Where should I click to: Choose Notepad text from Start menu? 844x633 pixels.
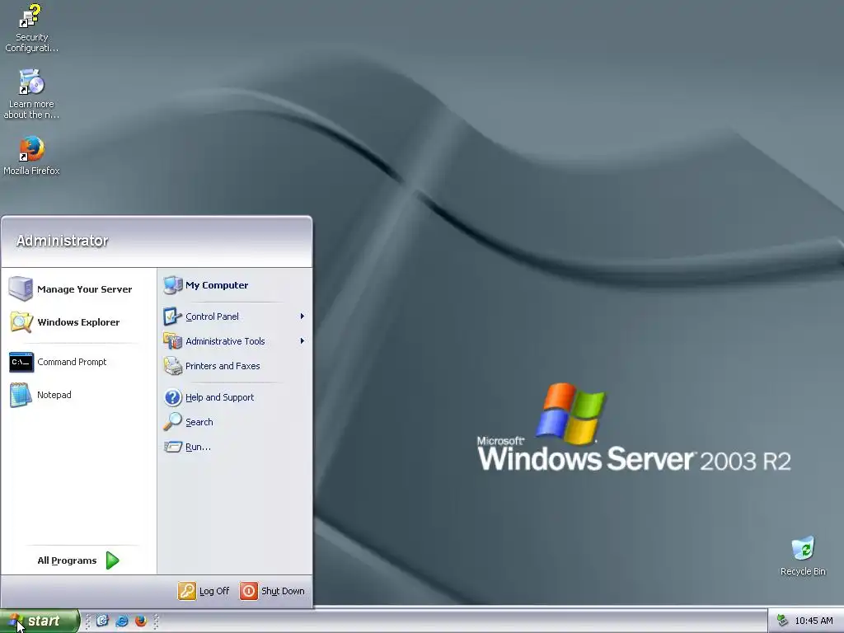click(x=54, y=395)
